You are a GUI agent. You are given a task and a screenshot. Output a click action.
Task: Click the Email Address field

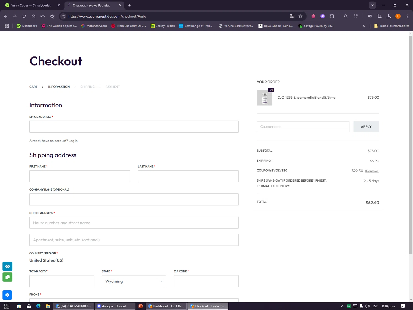[134, 127]
